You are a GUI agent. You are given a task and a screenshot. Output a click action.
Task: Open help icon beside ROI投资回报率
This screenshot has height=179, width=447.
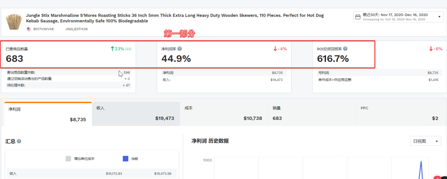click(x=345, y=49)
